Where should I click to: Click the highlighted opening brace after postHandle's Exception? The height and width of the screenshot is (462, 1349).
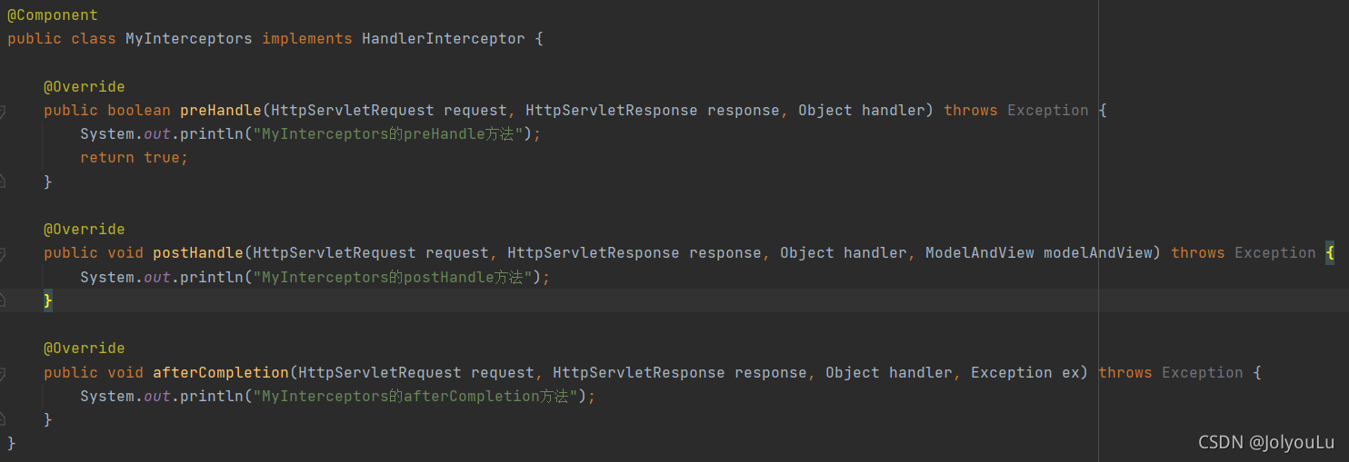(1330, 253)
